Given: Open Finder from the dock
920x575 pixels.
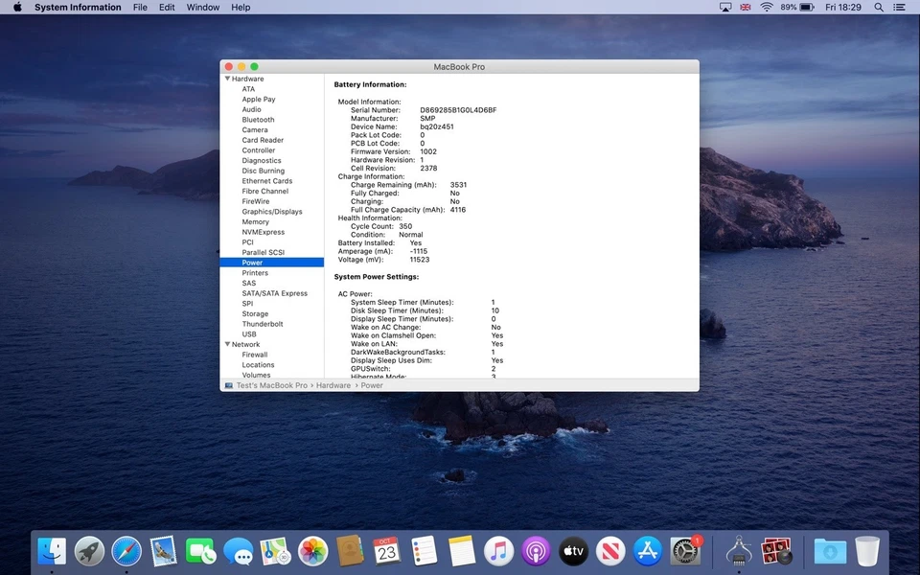Looking at the screenshot, I should pos(52,552).
